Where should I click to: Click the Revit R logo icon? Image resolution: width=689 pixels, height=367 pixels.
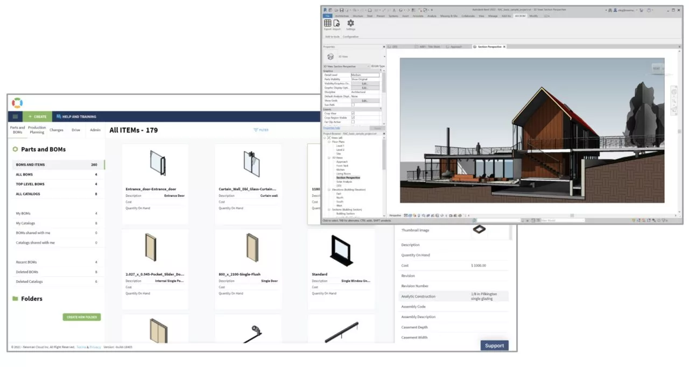pyautogui.click(x=325, y=10)
